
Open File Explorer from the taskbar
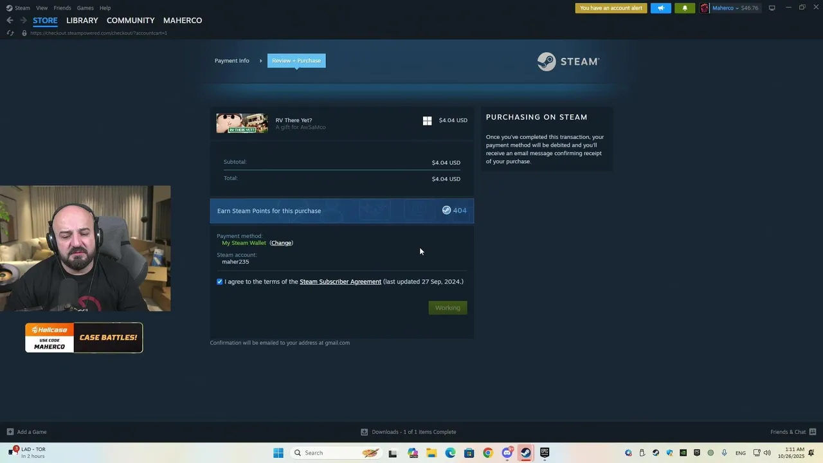431,453
